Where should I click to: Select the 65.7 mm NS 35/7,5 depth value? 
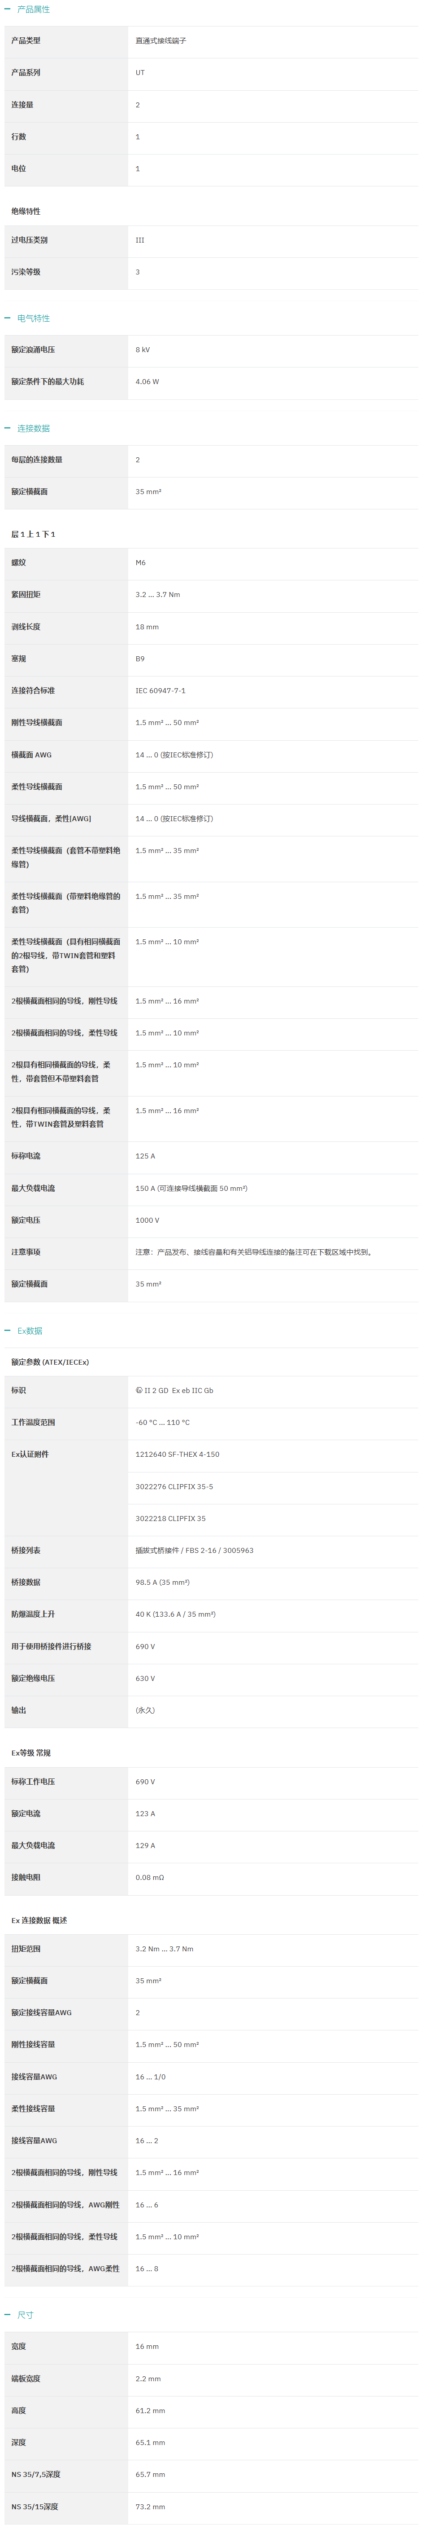(150, 2475)
